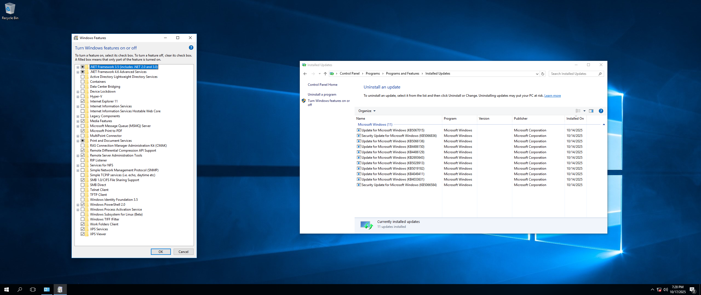Uncheck Internet Explorer 11 feature
This screenshot has width=701, height=295.
coord(82,101)
